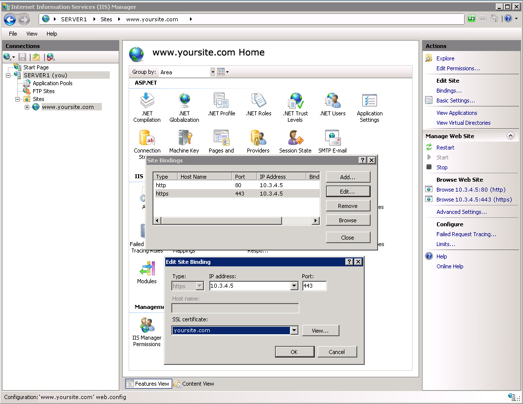Screen dimensions: 523x404
Task: Open SSL certificate dropdown list
Action: click(x=294, y=330)
